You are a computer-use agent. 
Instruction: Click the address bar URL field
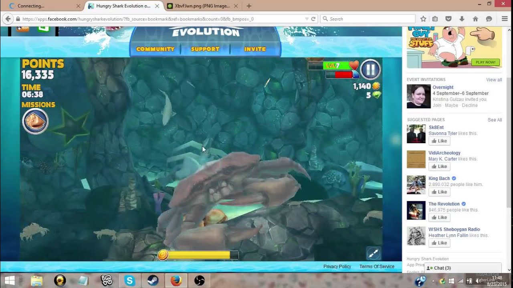[160, 19]
